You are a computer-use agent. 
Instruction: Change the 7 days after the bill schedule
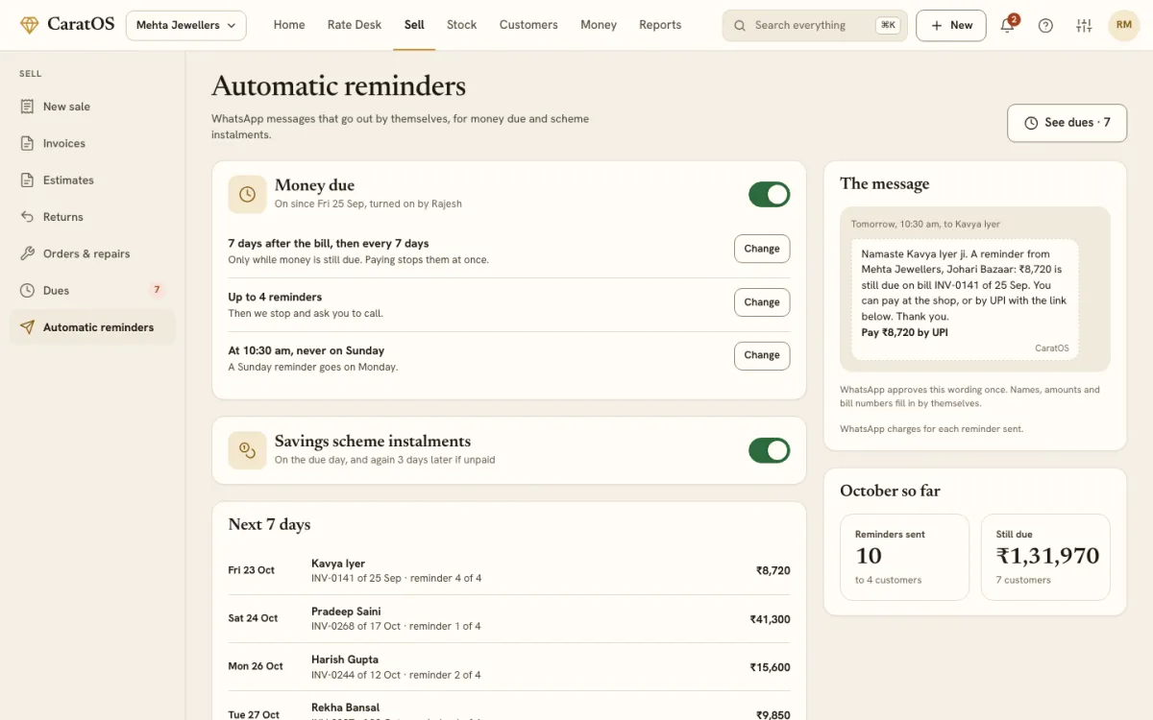point(762,249)
